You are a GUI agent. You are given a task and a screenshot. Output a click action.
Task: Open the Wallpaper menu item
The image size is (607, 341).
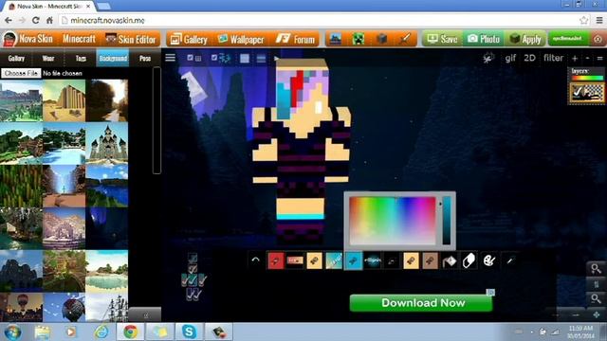coord(241,39)
